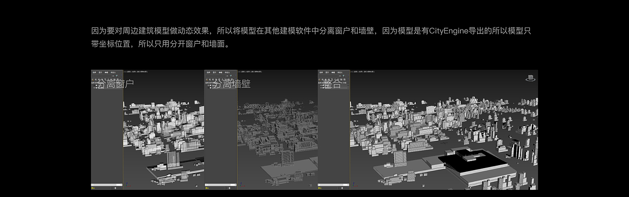
Task: Open 显示 menu in the 分离窗户 scene explorer
Action: pos(100,72)
